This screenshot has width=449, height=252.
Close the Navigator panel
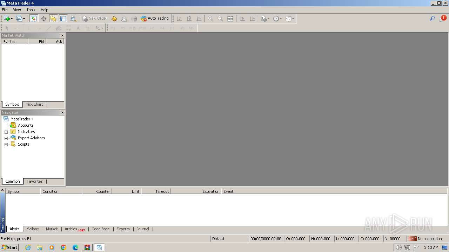62,112
